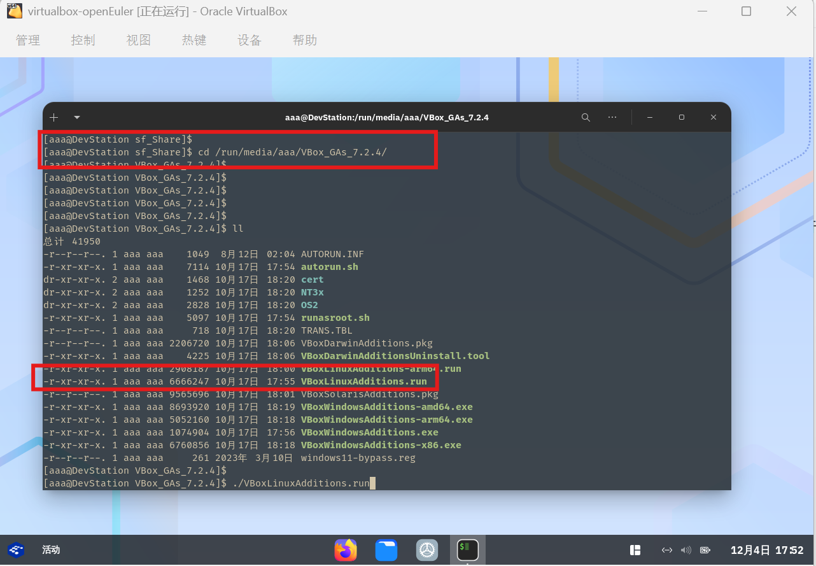Open the Files manager in taskbar
This screenshot has height=566, width=816.
pos(386,550)
